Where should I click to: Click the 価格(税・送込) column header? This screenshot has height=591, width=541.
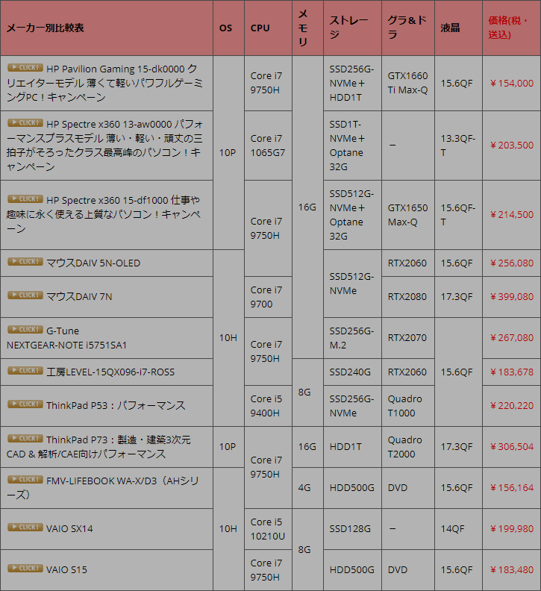pyautogui.click(x=508, y=28)
